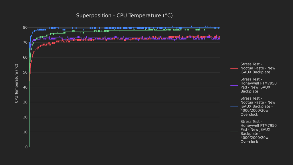The width and height of the screenshot is (293, 165).
Task: Click the purple legend line swatch
Action: tap(234, 85)
